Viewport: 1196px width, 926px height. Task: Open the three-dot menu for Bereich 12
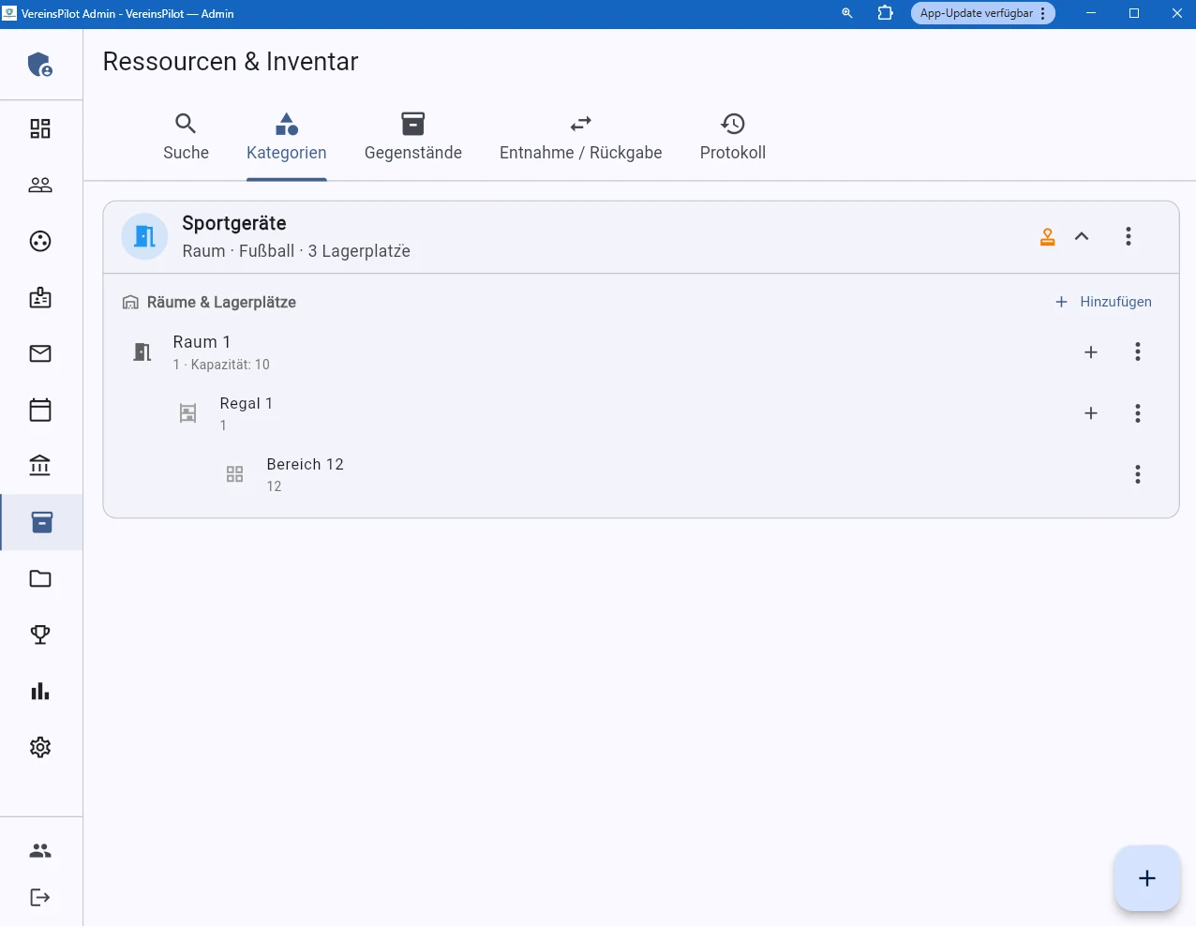tap(1138, 474)
